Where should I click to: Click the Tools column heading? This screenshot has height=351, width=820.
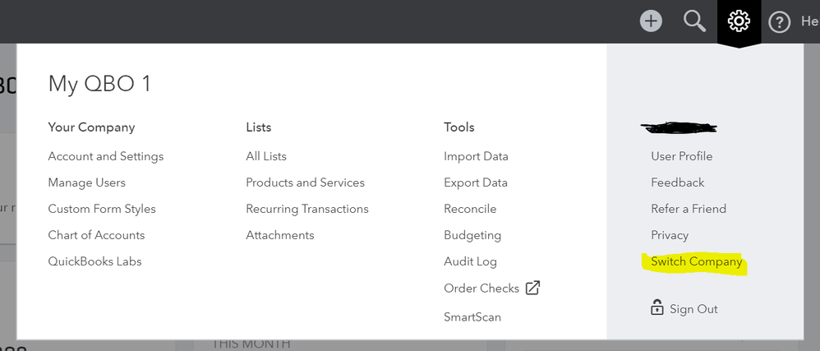point(459,127)
